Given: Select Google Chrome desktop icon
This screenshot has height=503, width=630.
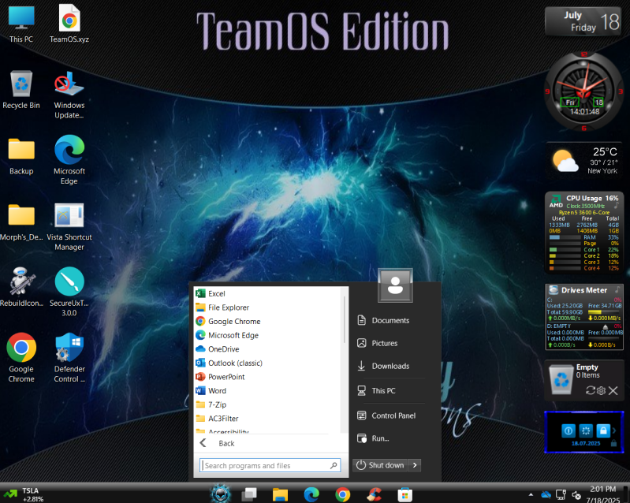Looking at the screenshot, I should tap(21, 357).
